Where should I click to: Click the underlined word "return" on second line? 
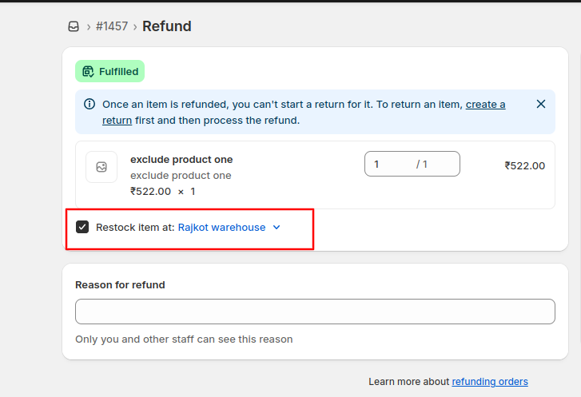pos(117,121)
